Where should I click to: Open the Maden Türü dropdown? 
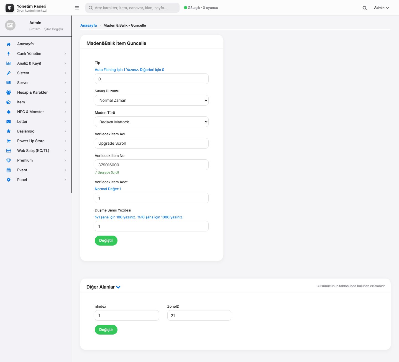pyautogui.click(x=152, y=122)
